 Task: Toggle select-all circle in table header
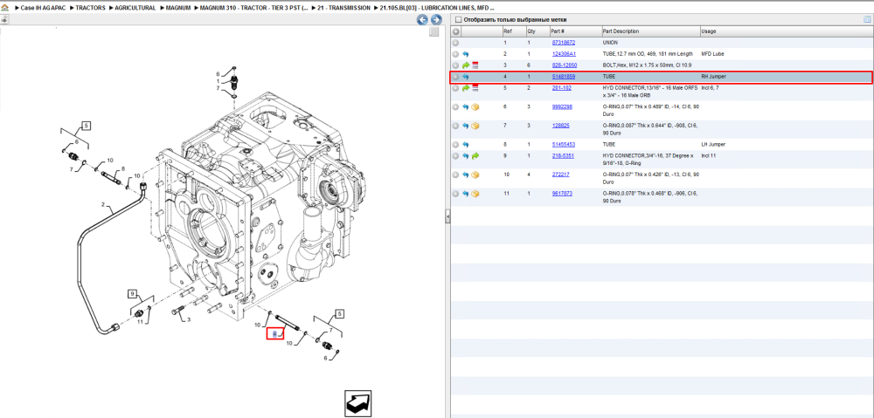[x=455, y=31]
